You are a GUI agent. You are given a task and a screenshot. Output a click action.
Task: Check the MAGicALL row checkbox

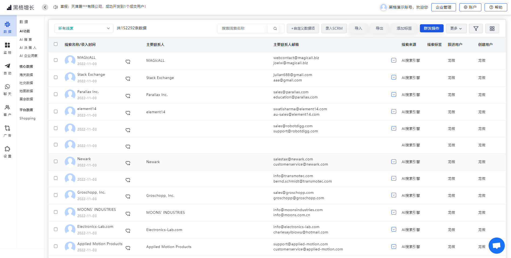56,60
